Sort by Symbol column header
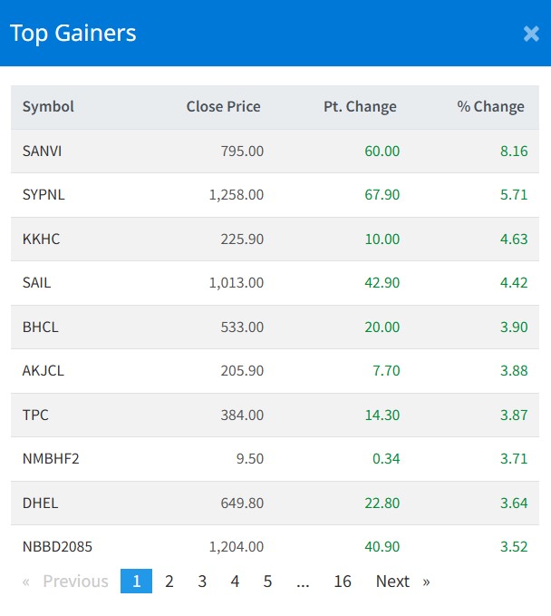 coord(49,107)
